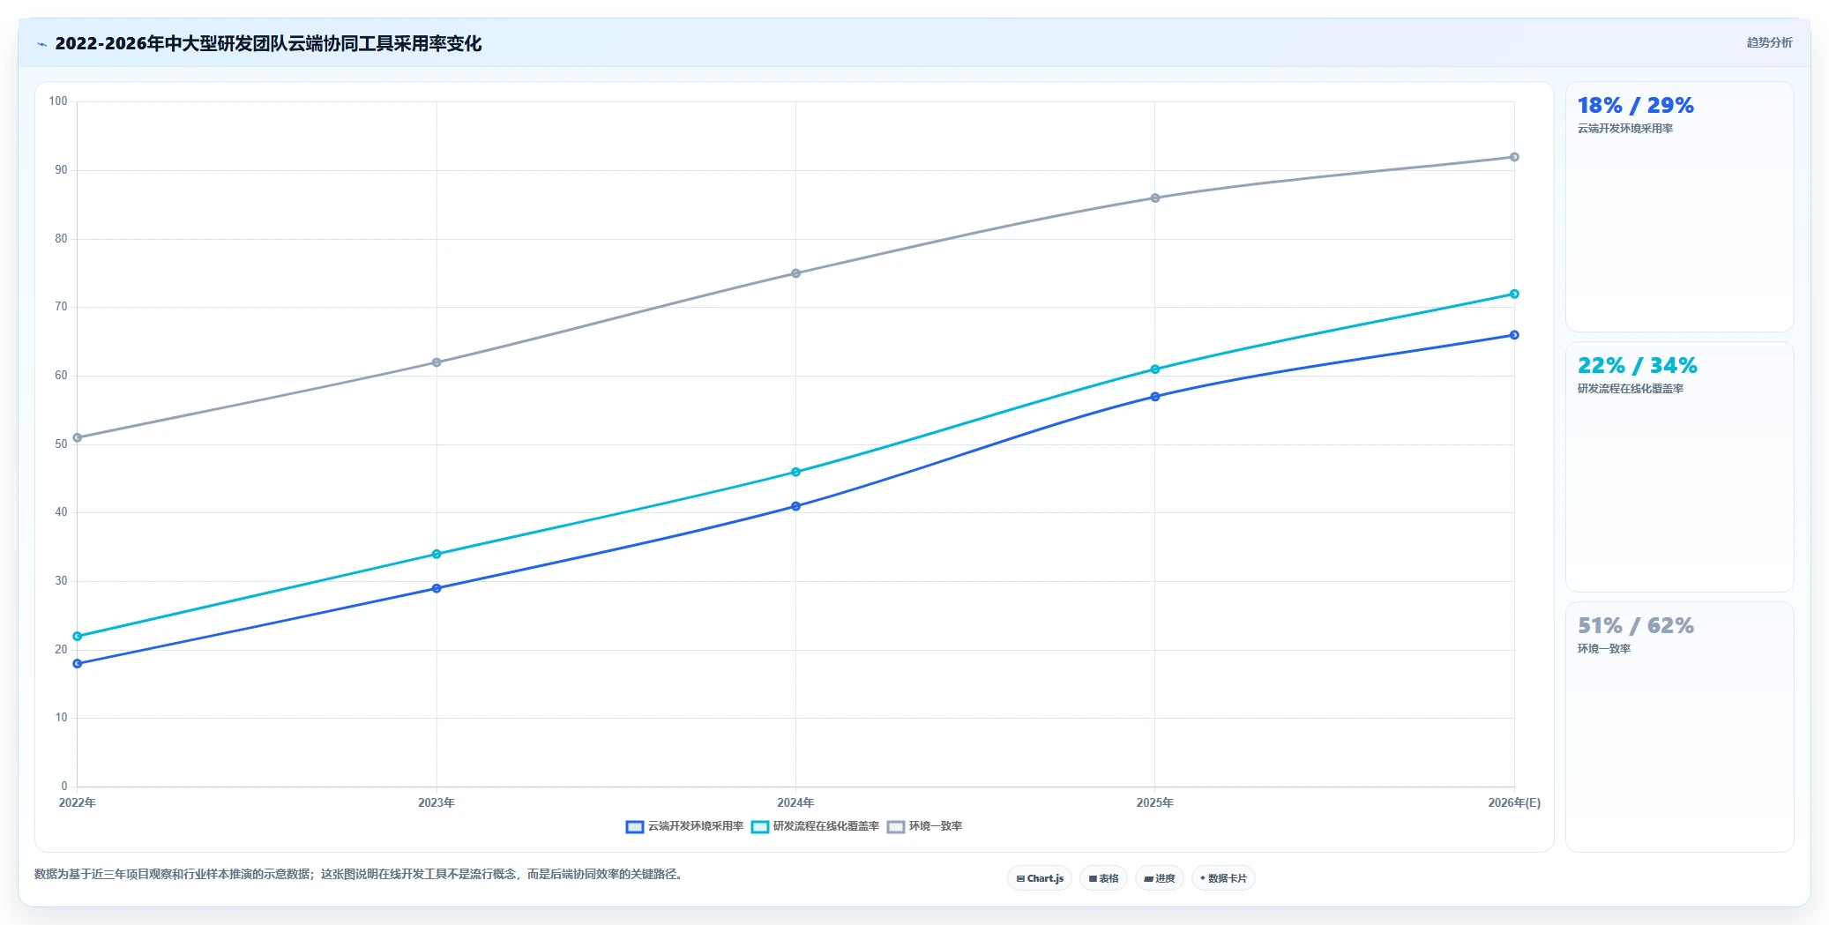Click the y-axis label 70
The height and width of the screenshot is (925, 1829).
coord(61,307)
